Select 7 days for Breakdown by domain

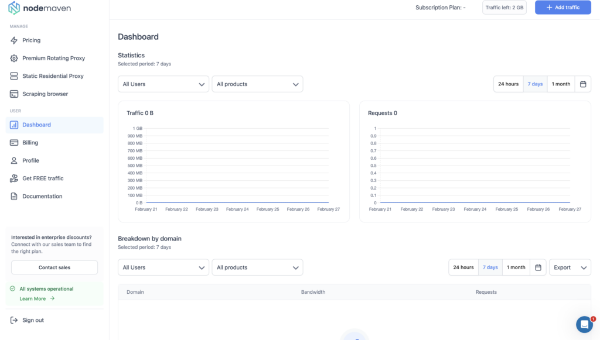(x=490, y=267)
